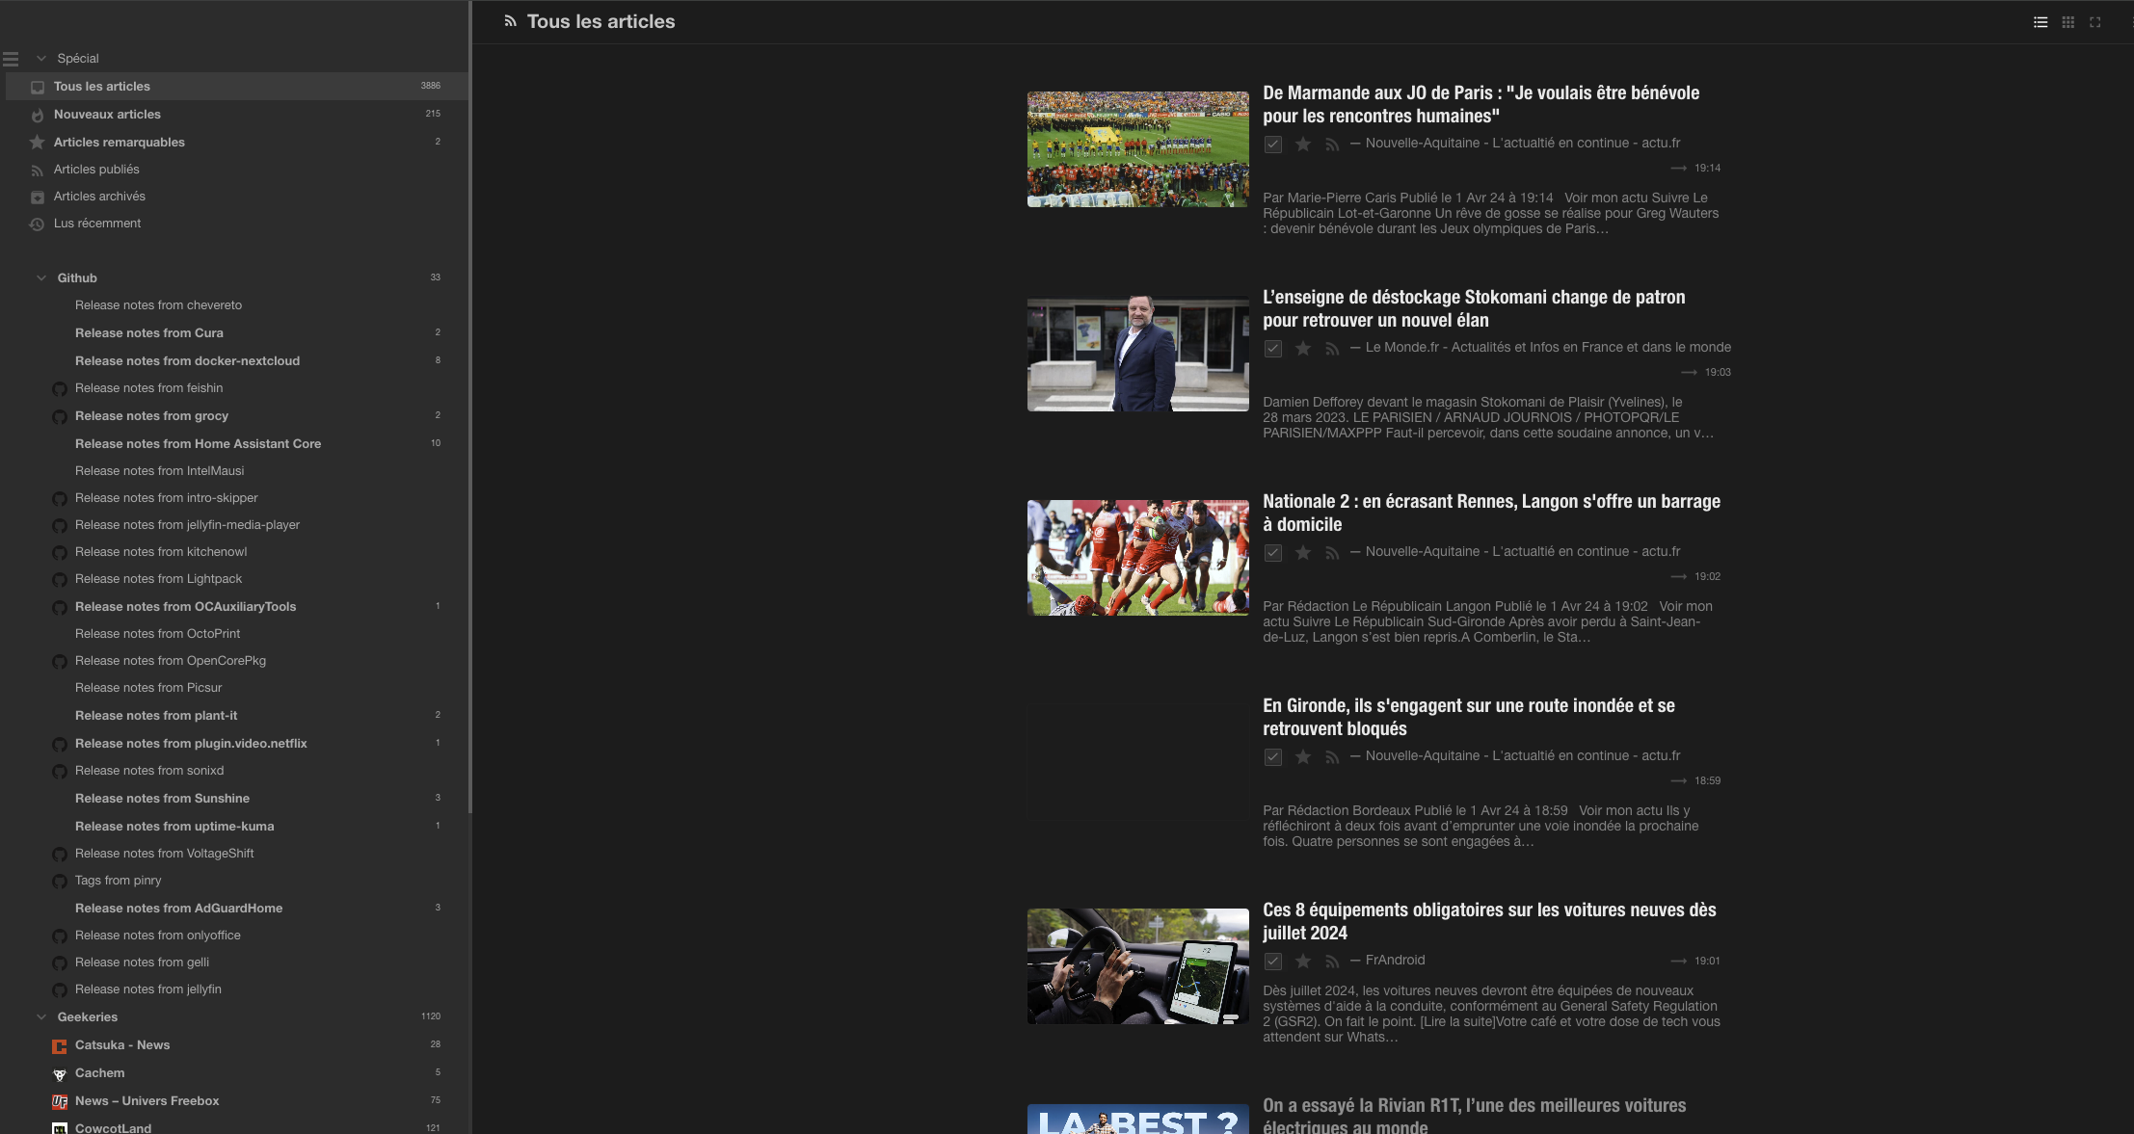Click the Catsuka - News feed favicon
2134x1134 pixels.
point(60,1045)
